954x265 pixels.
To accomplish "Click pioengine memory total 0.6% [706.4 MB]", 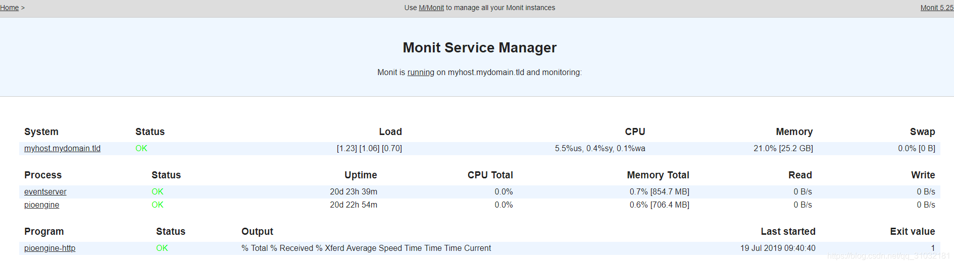I will click(659, 205).
